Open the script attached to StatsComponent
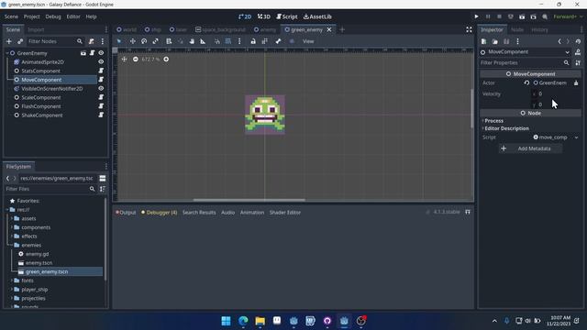 click(101, 71)
